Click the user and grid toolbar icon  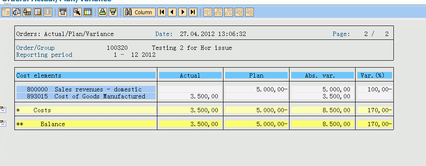click(27, 12)
